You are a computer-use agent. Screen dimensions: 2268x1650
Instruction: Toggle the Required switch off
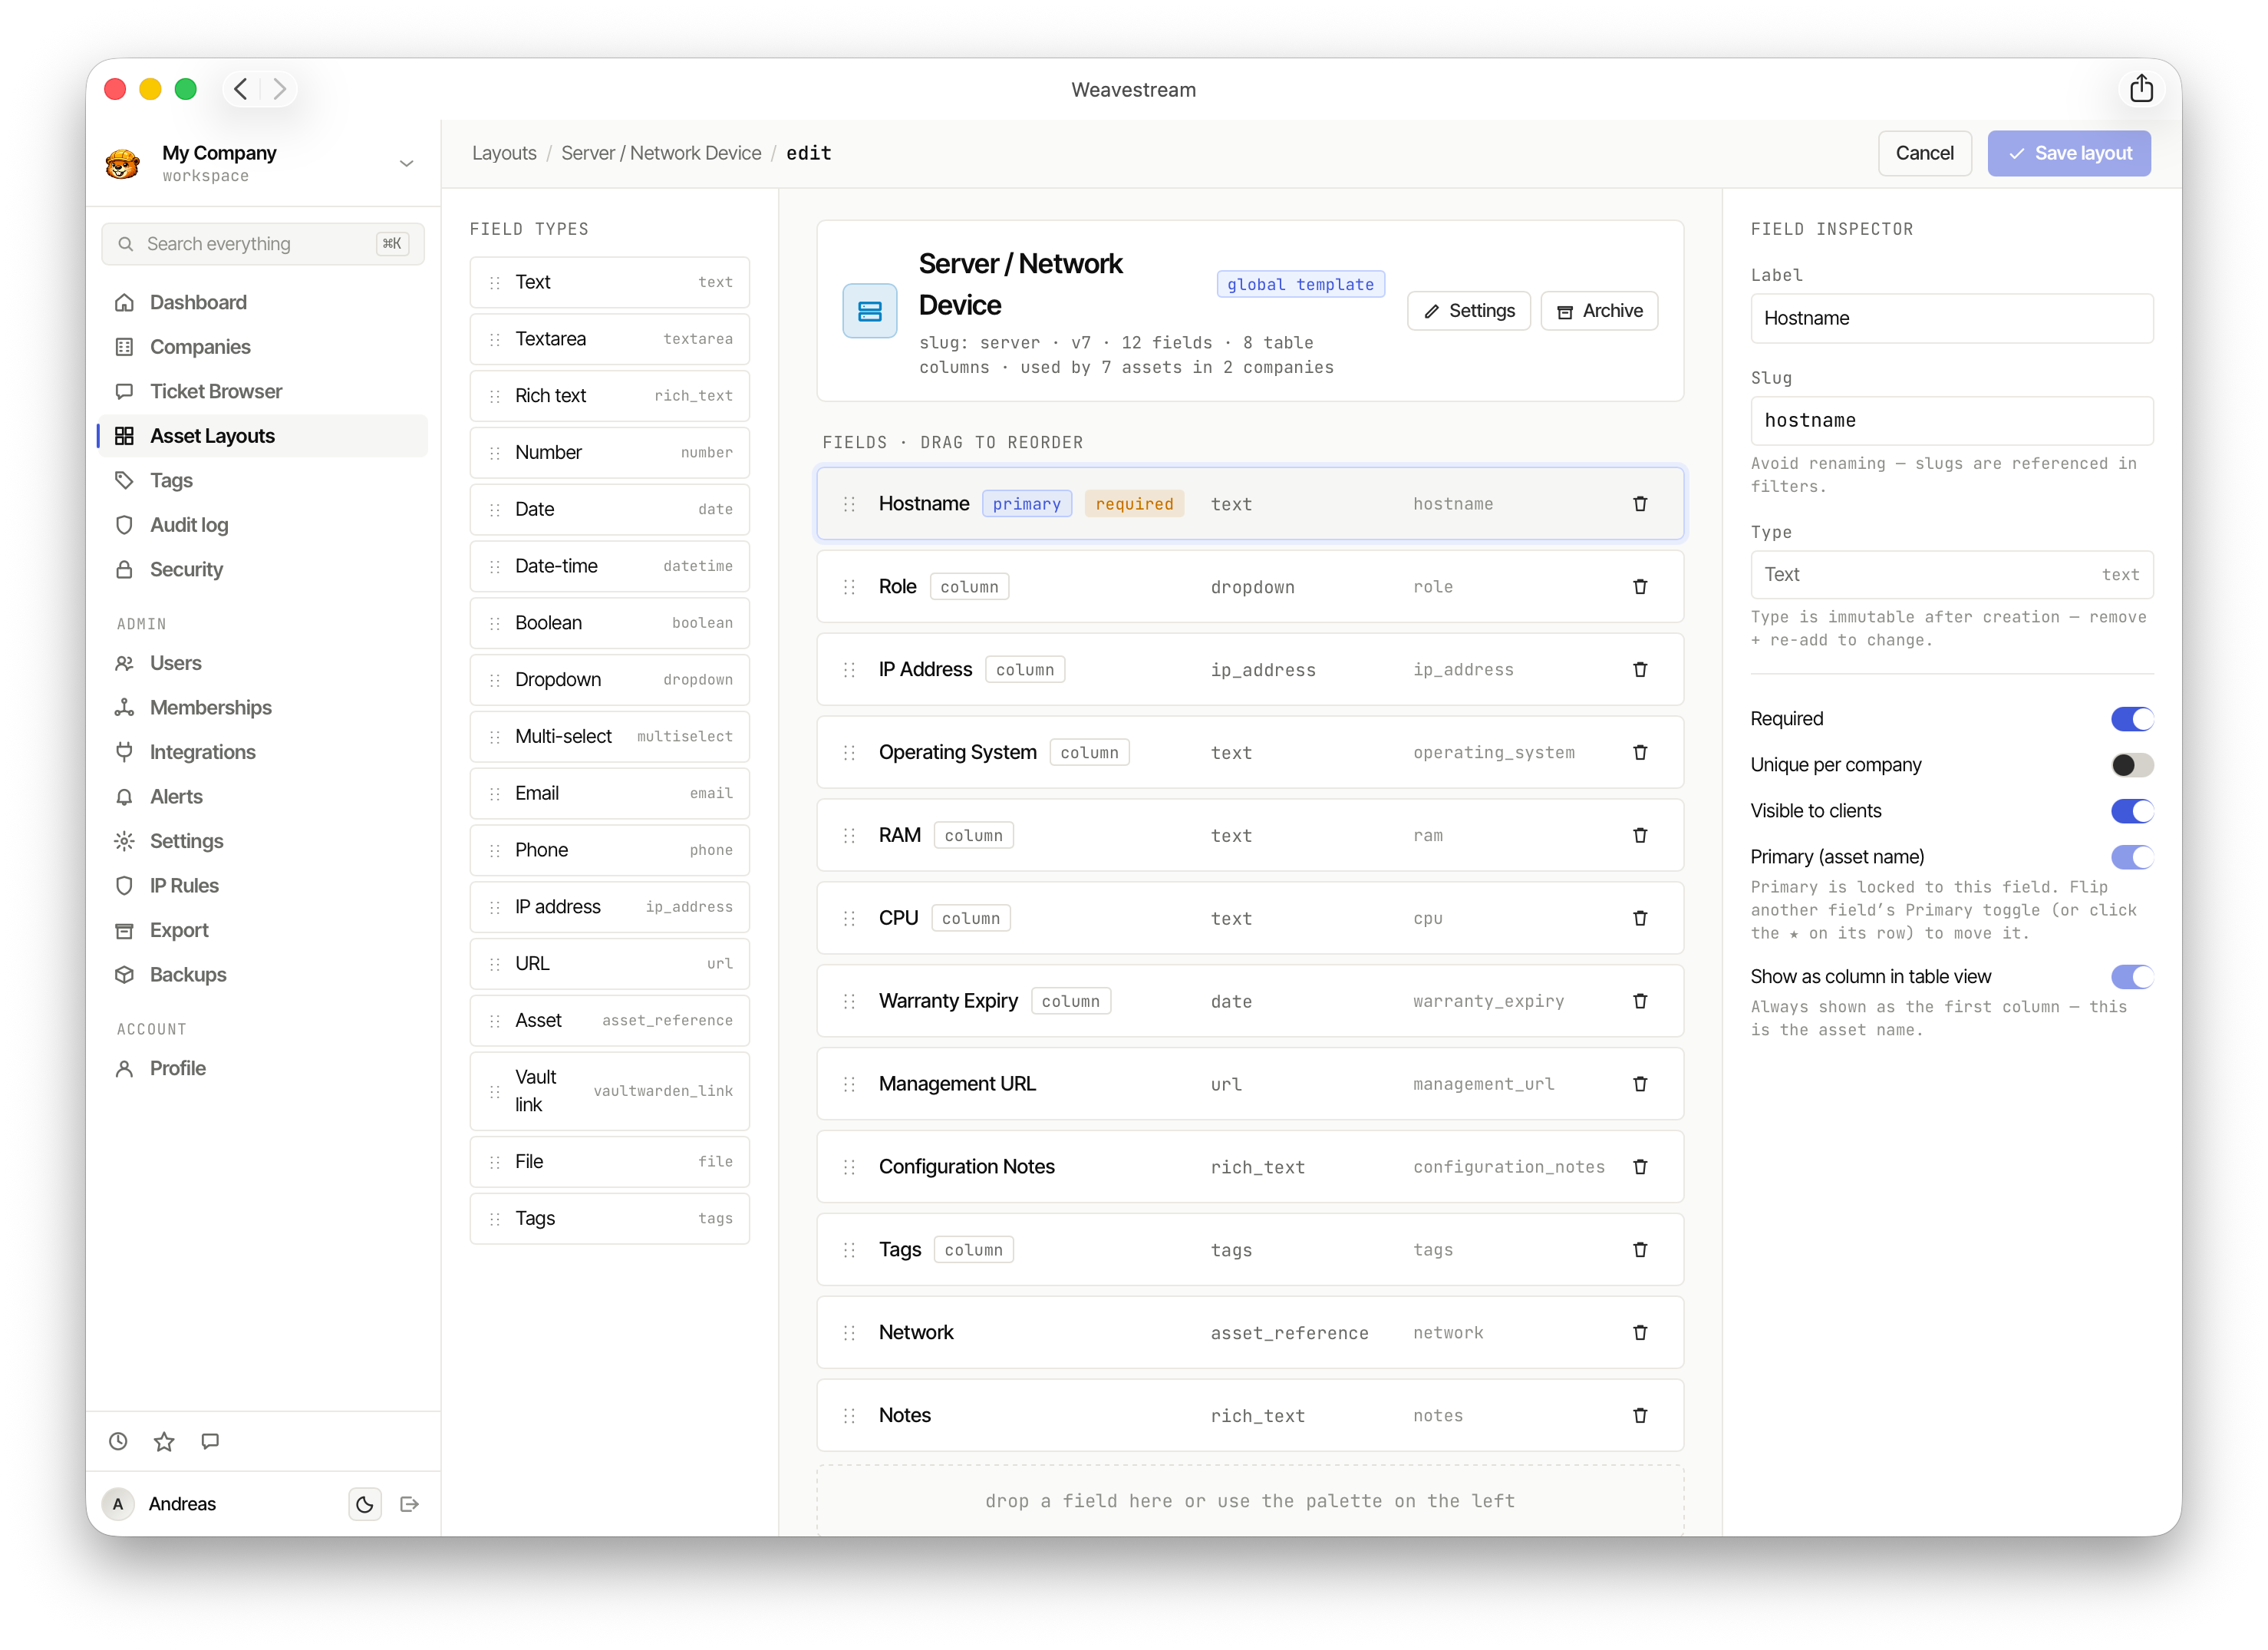2131,719
